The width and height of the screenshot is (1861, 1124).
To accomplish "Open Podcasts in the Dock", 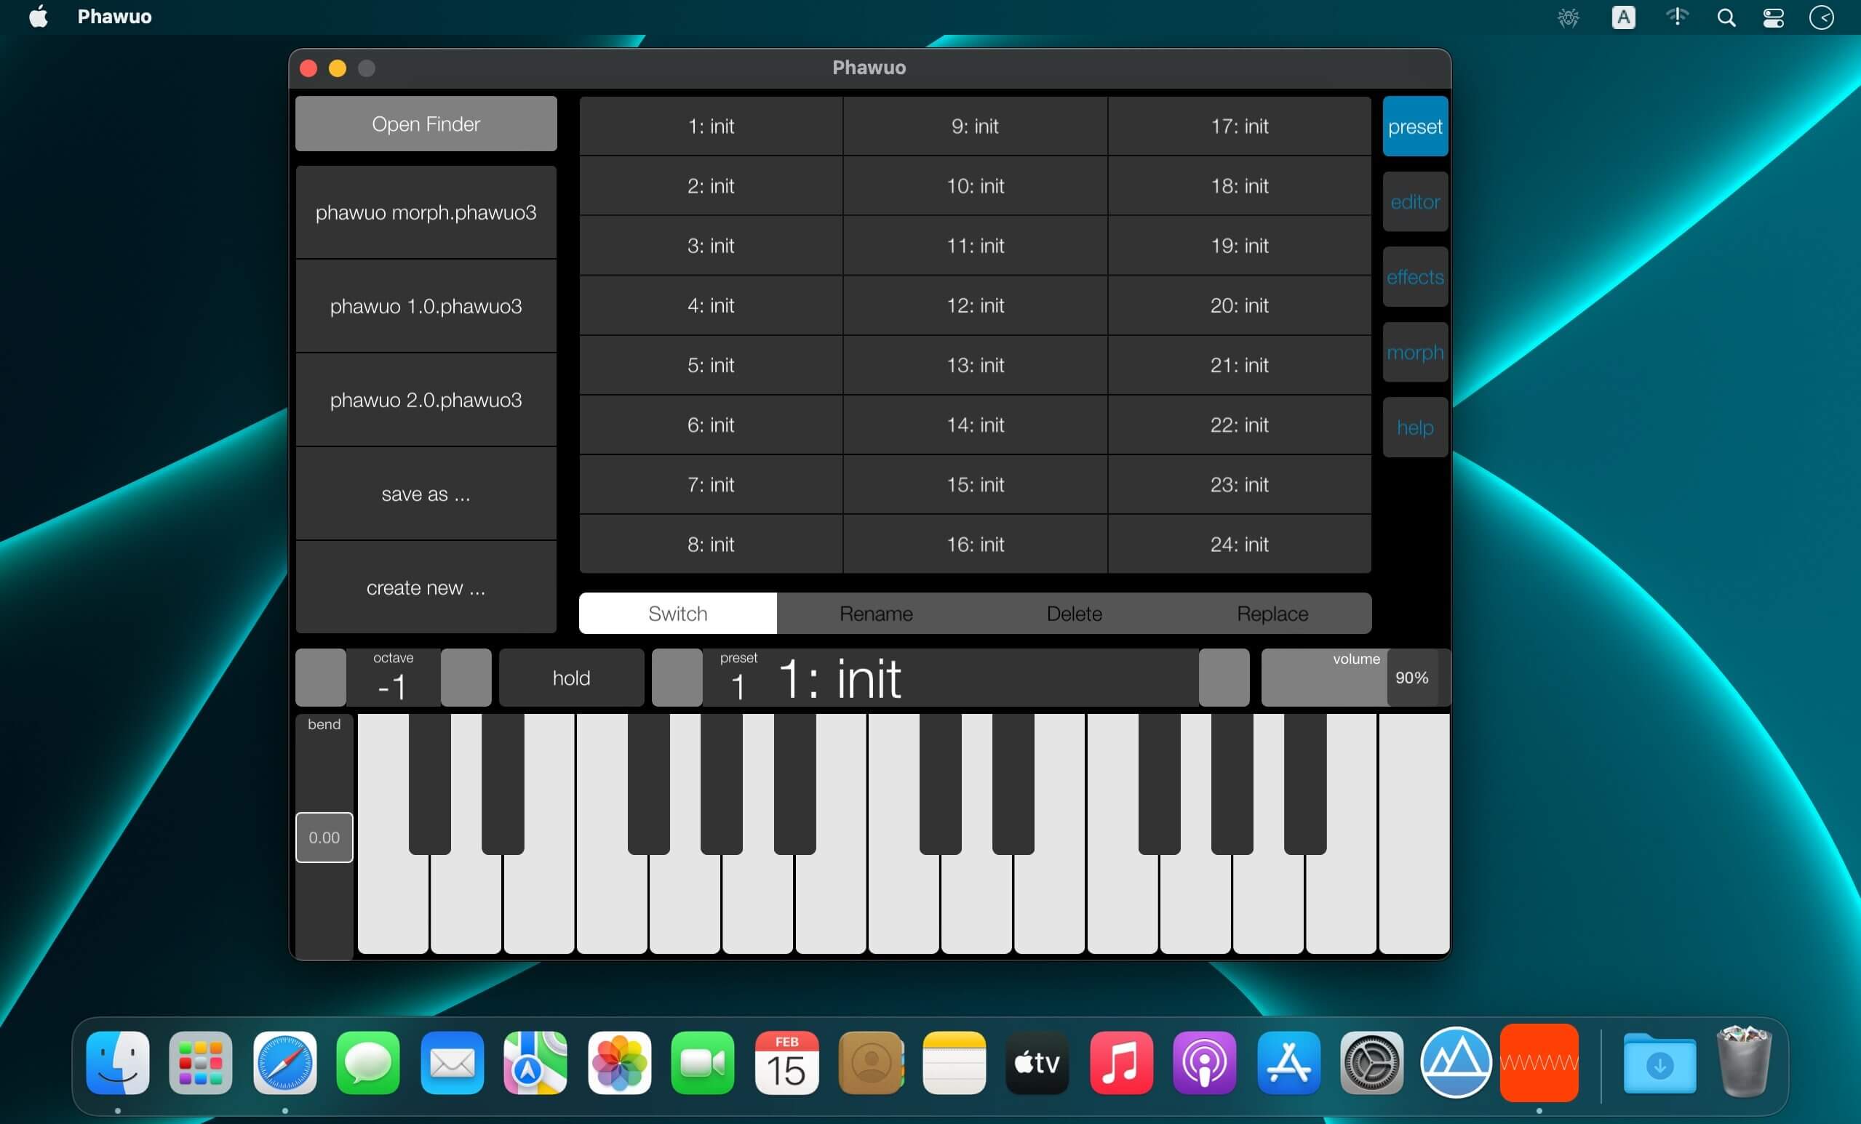I will (x=1205, y=1063).
